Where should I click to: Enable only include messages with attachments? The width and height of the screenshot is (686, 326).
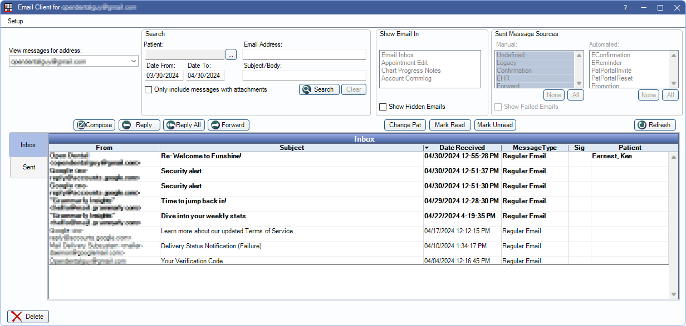click(x=148, y=89)
